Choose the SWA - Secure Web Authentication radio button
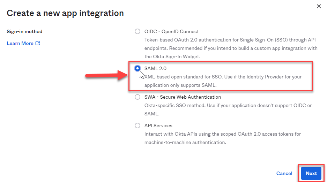 pyautogui.click(x=138, y=97)
